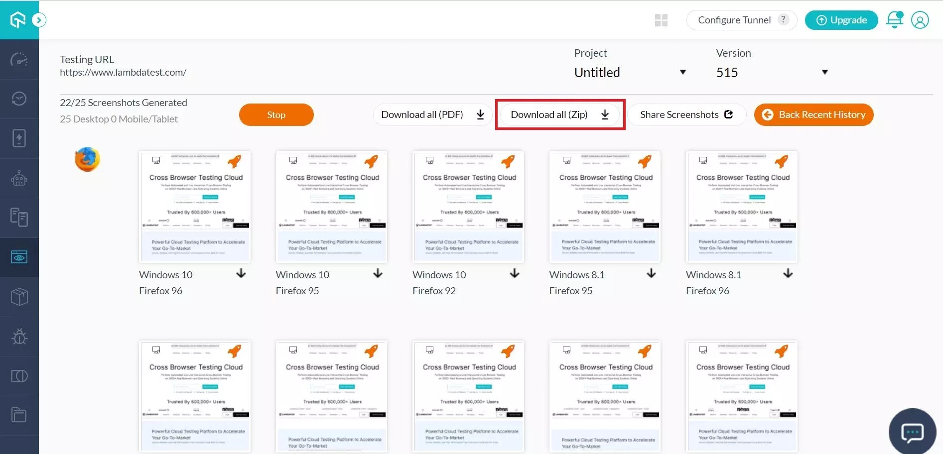The width and height of the screenshot is (943, 454).
Task: Open the automation robot sidebar icon
Action: pos(19,178)
